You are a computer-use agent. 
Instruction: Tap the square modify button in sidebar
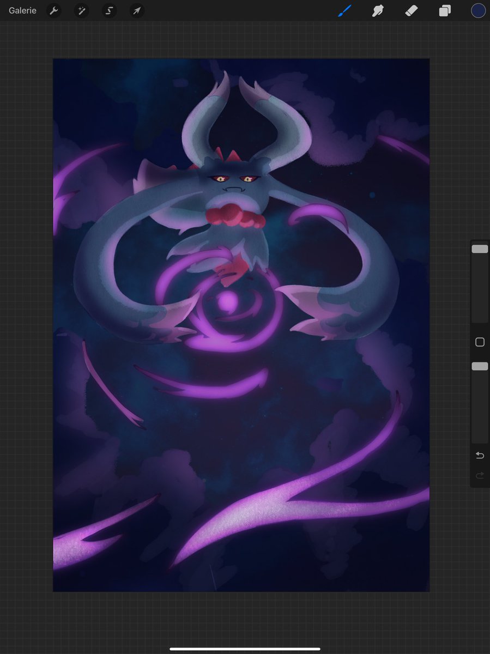(x=480, y=342)
